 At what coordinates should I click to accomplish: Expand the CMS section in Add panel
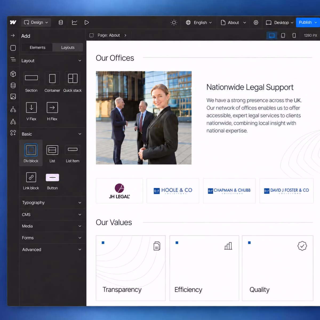pos(52,214)
